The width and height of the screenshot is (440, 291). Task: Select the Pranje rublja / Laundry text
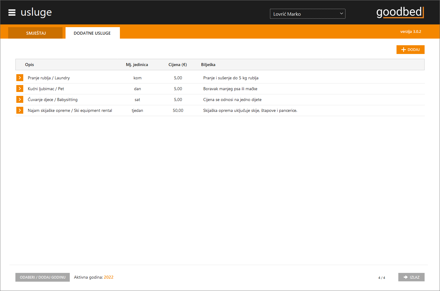click(49, 78)
